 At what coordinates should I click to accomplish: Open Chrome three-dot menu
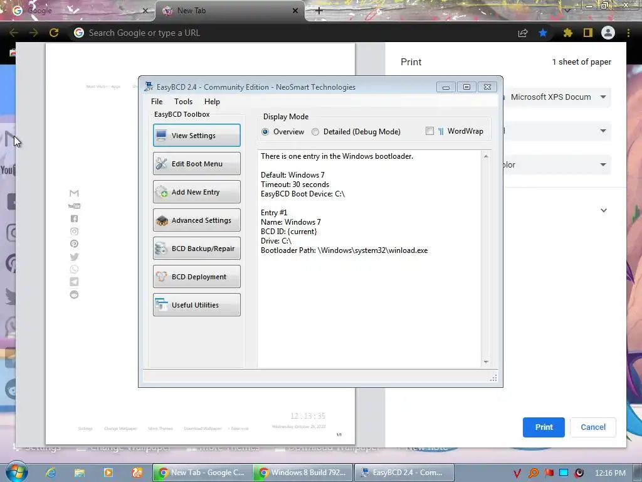pyautogui.click(x=628, y=33)
